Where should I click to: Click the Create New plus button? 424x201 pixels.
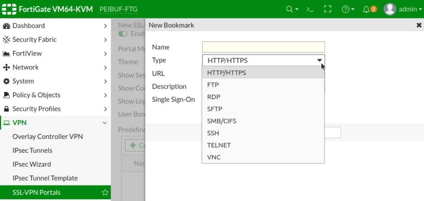click(x=135, y=146)
